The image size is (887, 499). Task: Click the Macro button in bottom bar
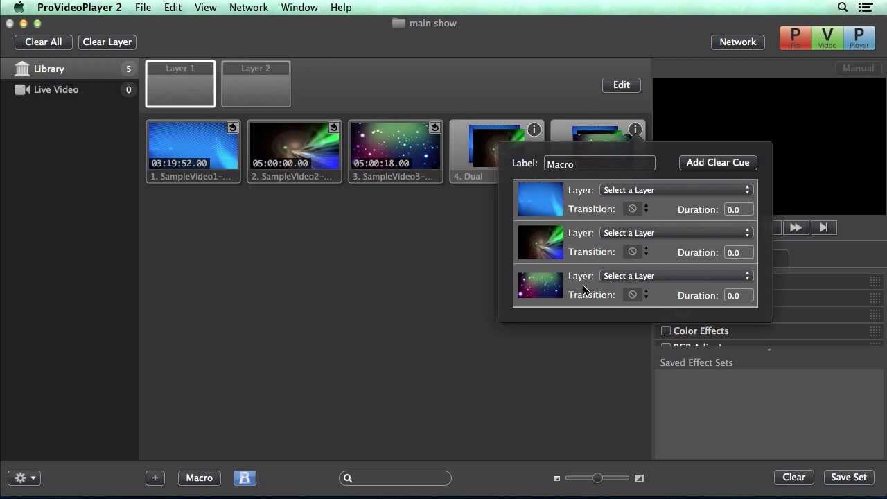200,478
